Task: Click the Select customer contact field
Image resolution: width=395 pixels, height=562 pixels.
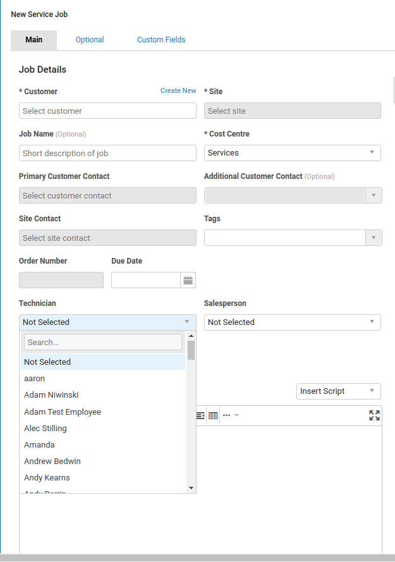Action: tap(107, 195)
